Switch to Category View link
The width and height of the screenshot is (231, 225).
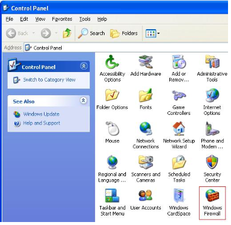(x=49, y=80)
